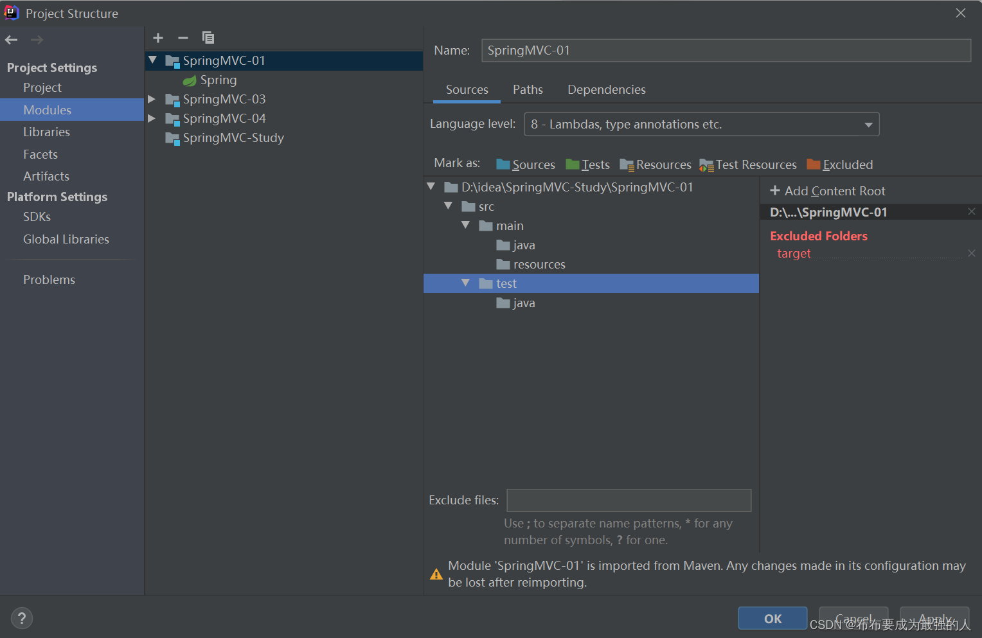Mark folder as Tests

point(587,164)
